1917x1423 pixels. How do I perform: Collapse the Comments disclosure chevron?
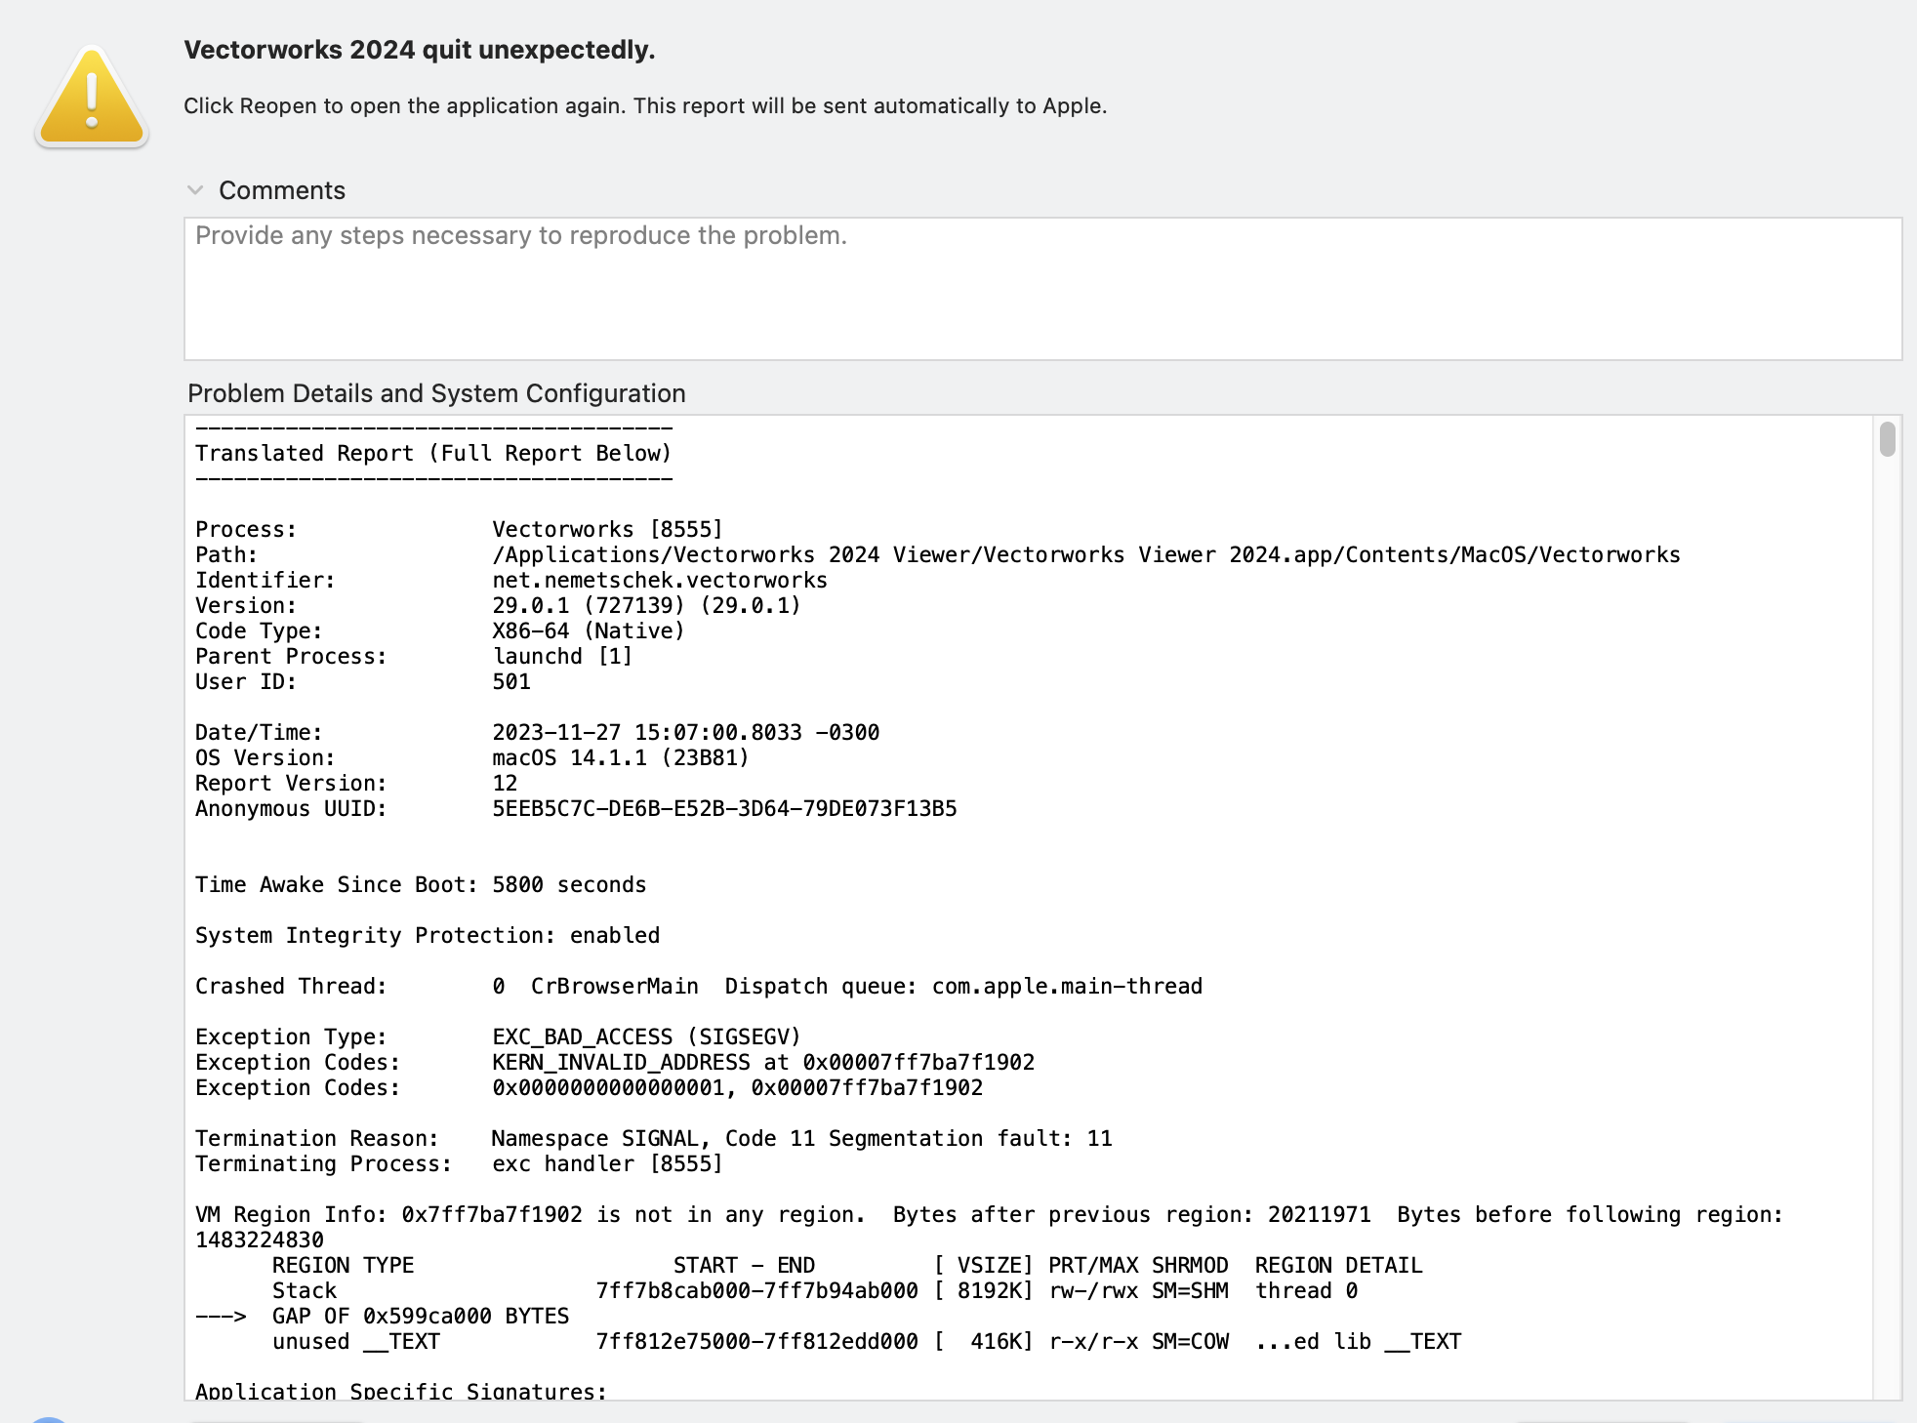[195, 190]
